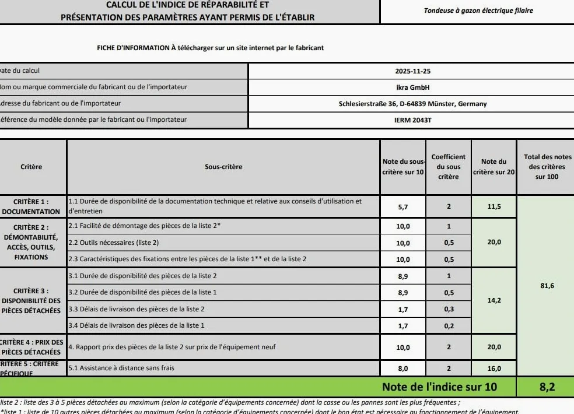The image size is (574, 414).
Task: Click the Sous-critère column header
Action: click(223, 167)
